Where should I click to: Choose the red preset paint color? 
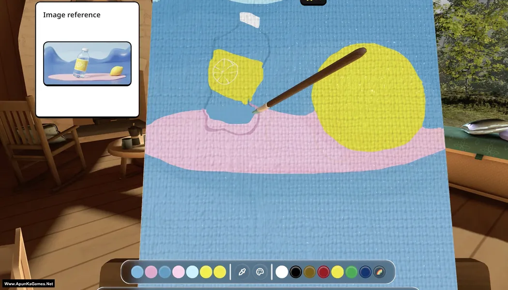click(323, 272)
